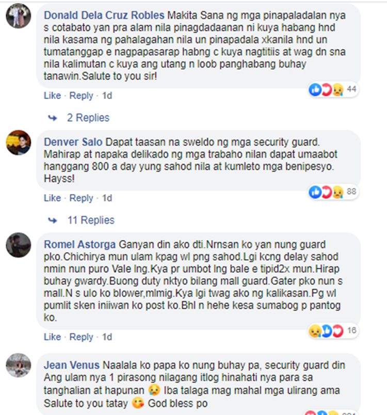
Task: Open reactions on Donald's comment showing 44
Action: (x=333, y=90)
